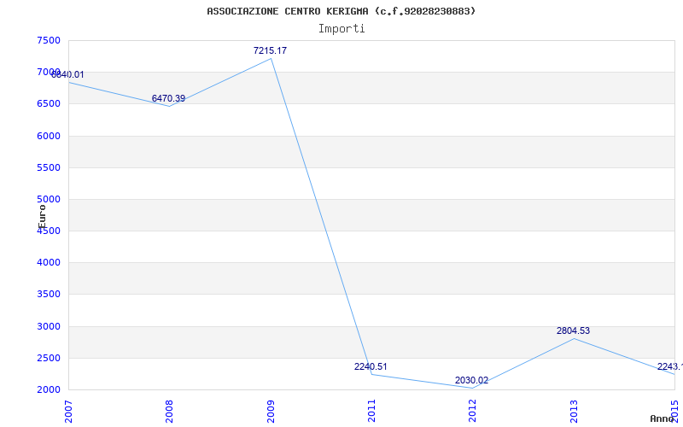Viewport: 683px width, 427px height.
Task: Select the year 2011 axis label
Action: 371,411
